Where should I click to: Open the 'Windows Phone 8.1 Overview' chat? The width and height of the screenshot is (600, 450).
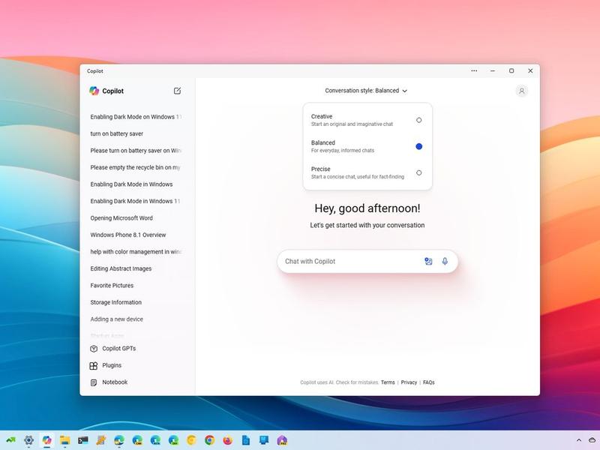point(127,235)
